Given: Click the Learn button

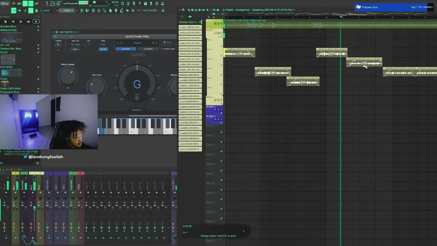Looking at the screenshot, I should tap(75, 49).
